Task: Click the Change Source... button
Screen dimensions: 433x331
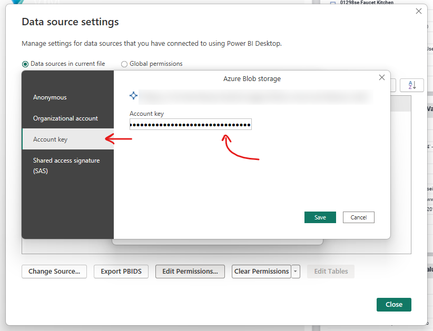Action: 54,272
